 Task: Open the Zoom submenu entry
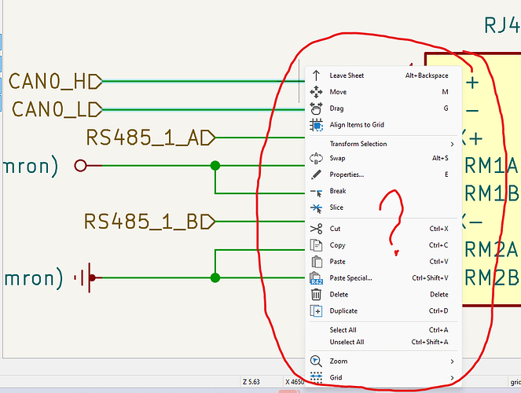tap(383, 361)
